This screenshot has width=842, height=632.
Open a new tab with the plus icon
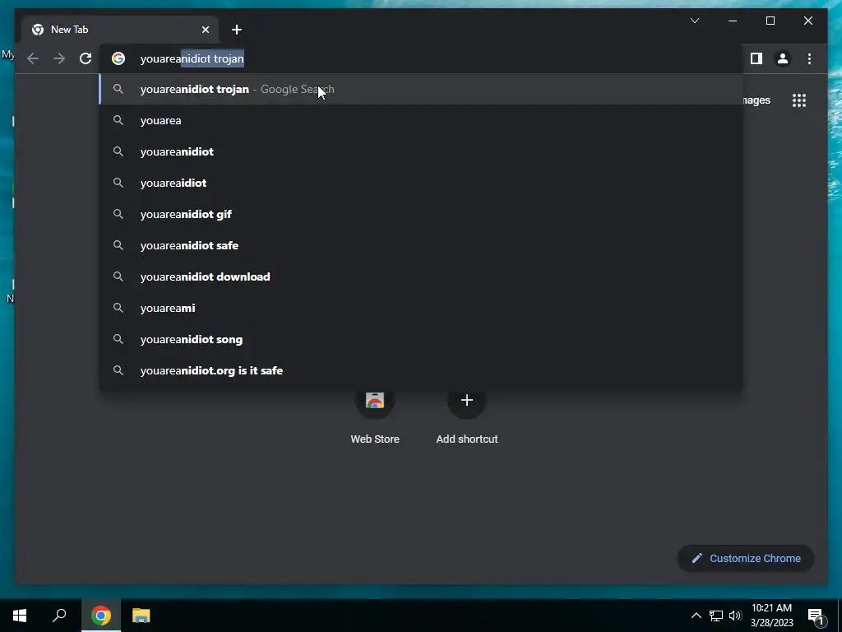click(x=237, y=30)
